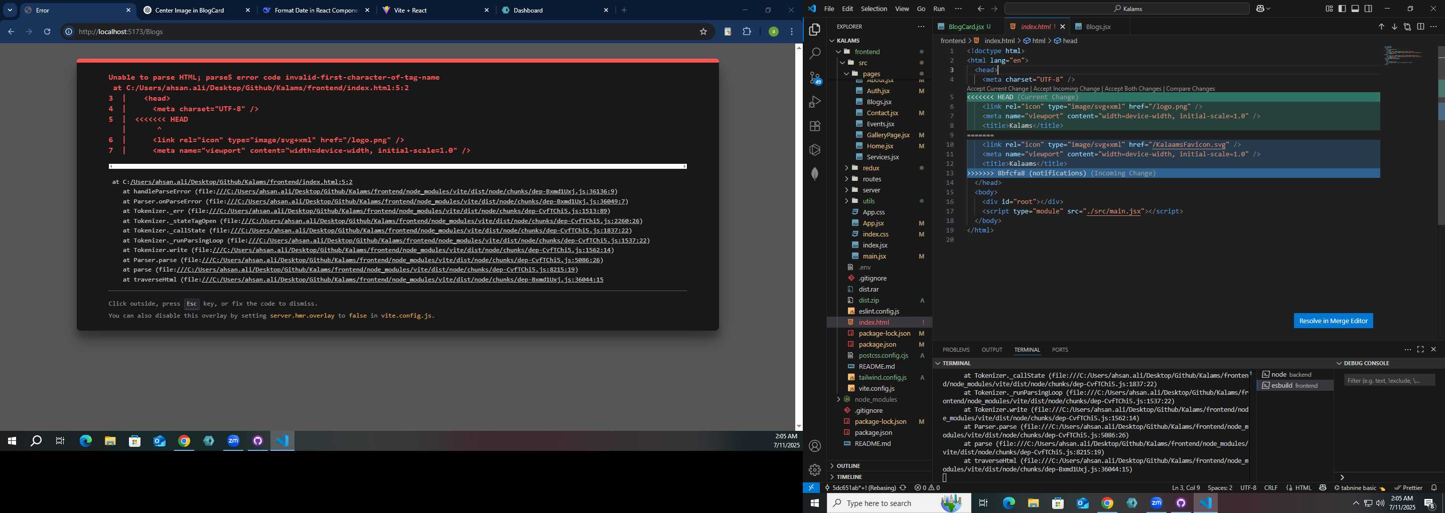
Task: Click synchronize changes icon in status bar
Action: click(x=903, y=488)
